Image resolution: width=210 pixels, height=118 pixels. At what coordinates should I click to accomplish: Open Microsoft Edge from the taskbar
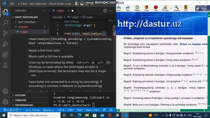tap(79, 115)
